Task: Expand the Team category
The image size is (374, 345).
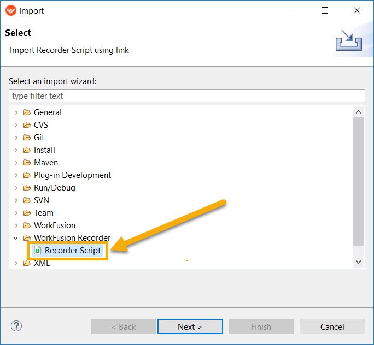Action: (16, 213)
